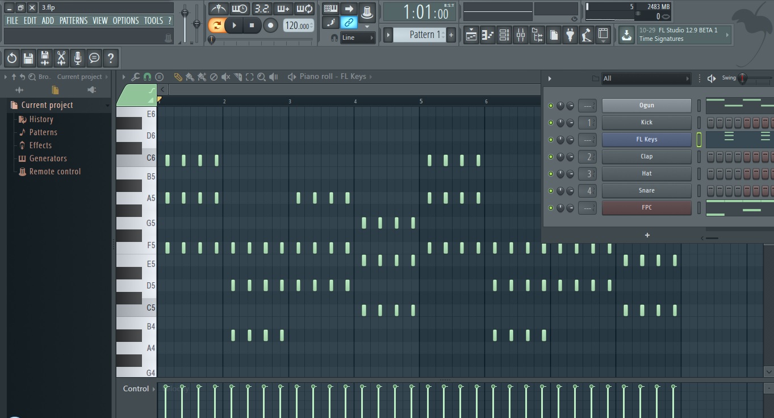Toggle loop recording icon

click(x=304, y=9)
